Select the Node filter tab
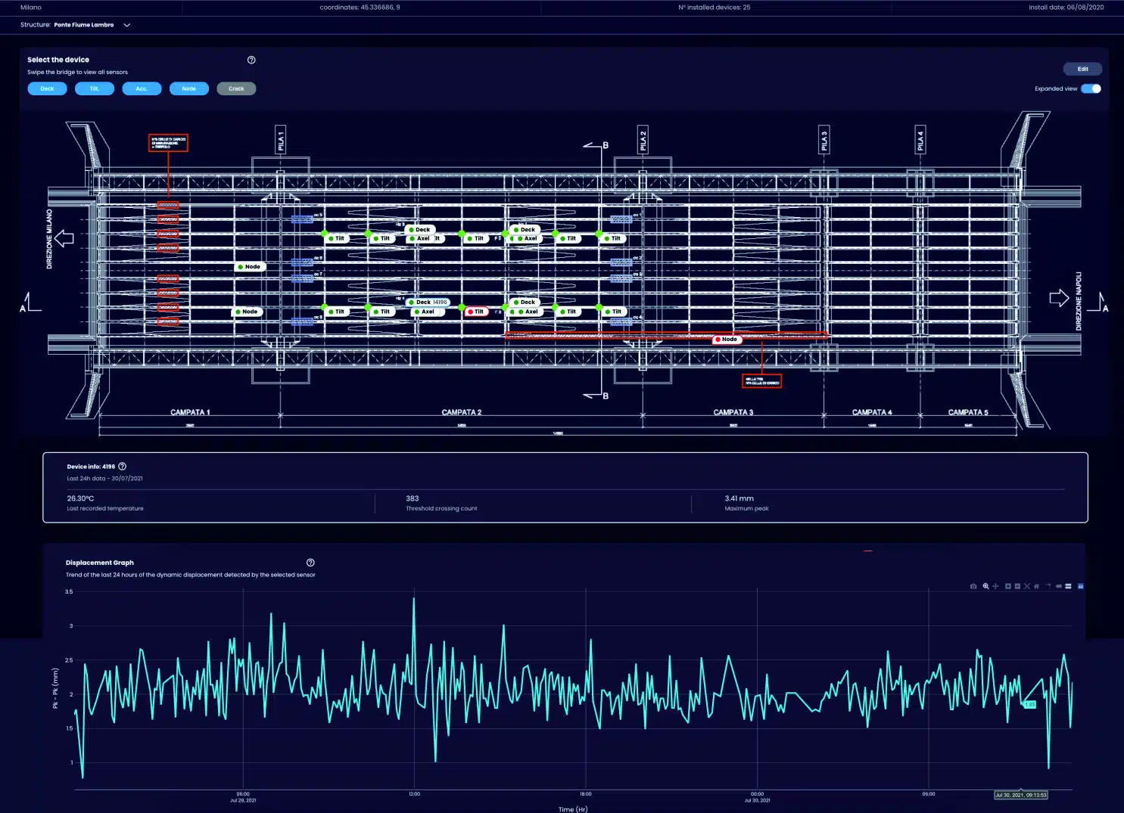Screen dimensions: 1124x813 tap(188, 88)
